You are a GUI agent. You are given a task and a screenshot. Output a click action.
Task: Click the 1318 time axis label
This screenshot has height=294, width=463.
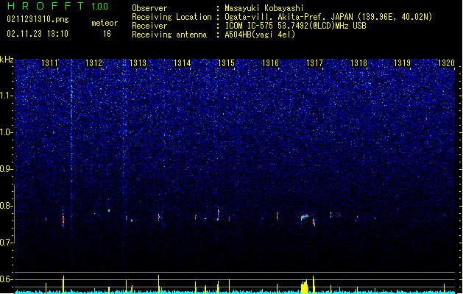[358, 63]
